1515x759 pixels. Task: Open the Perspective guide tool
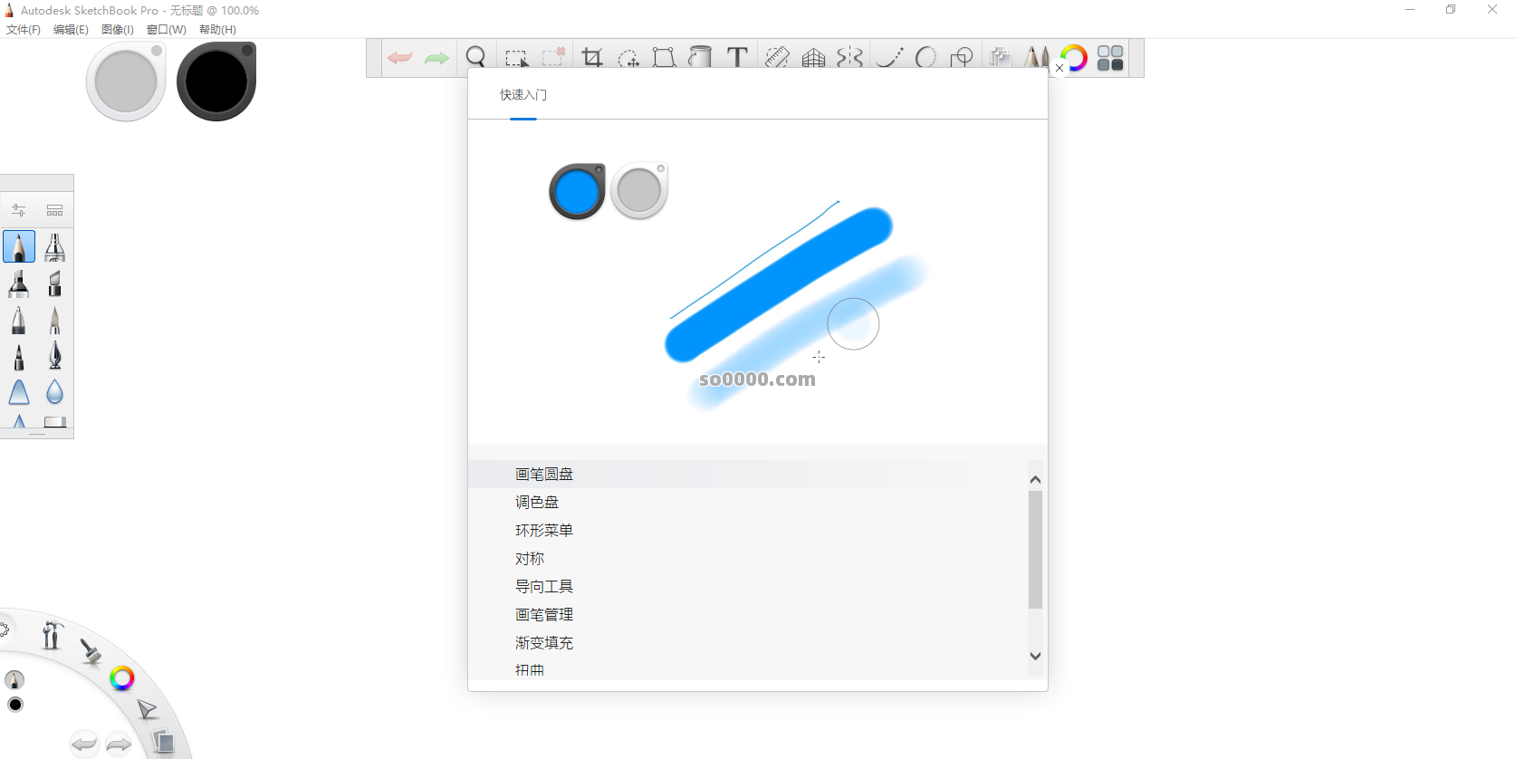813,58
